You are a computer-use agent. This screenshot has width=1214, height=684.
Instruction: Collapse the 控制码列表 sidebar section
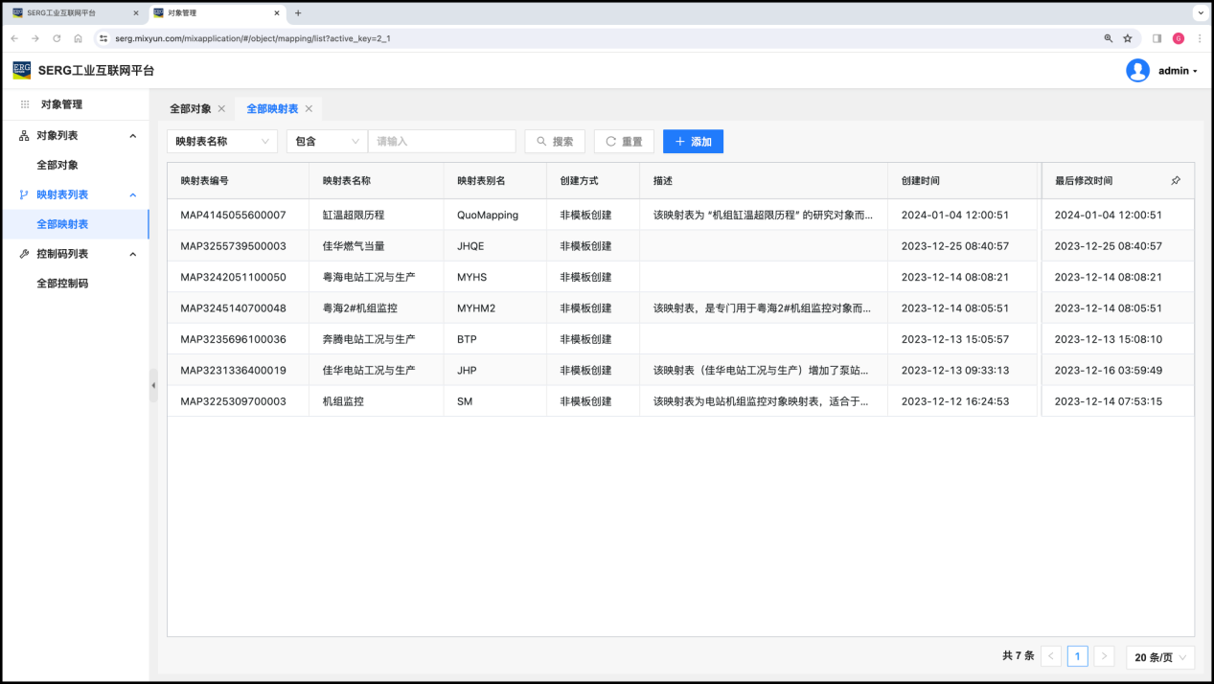(133, 254)
